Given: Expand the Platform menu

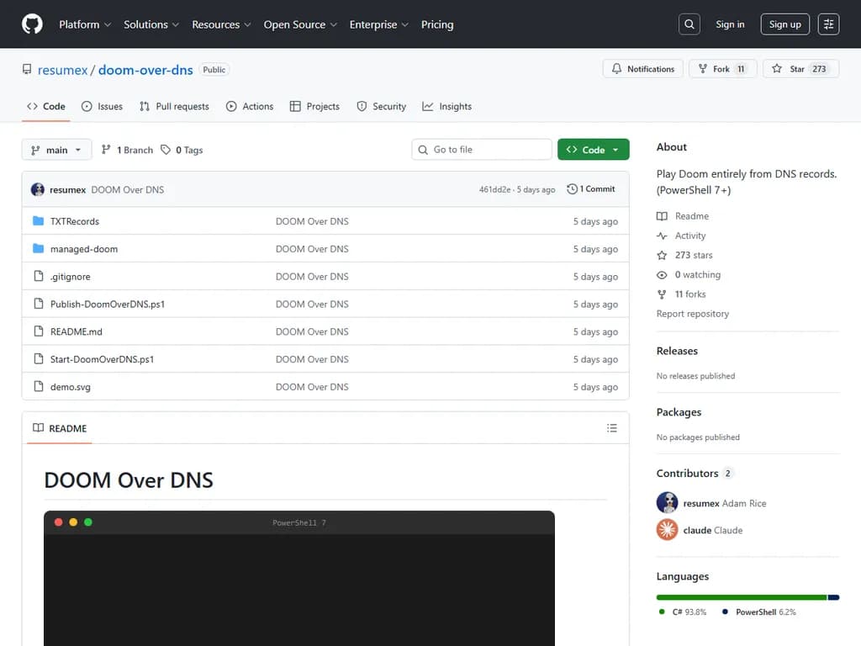Looking at the screenshot, I should (x=84, y=24).
